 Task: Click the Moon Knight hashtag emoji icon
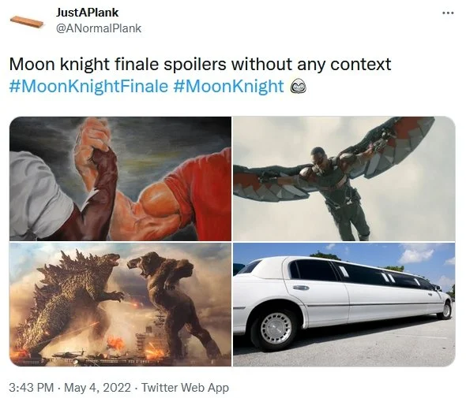[x=298, y=87]
